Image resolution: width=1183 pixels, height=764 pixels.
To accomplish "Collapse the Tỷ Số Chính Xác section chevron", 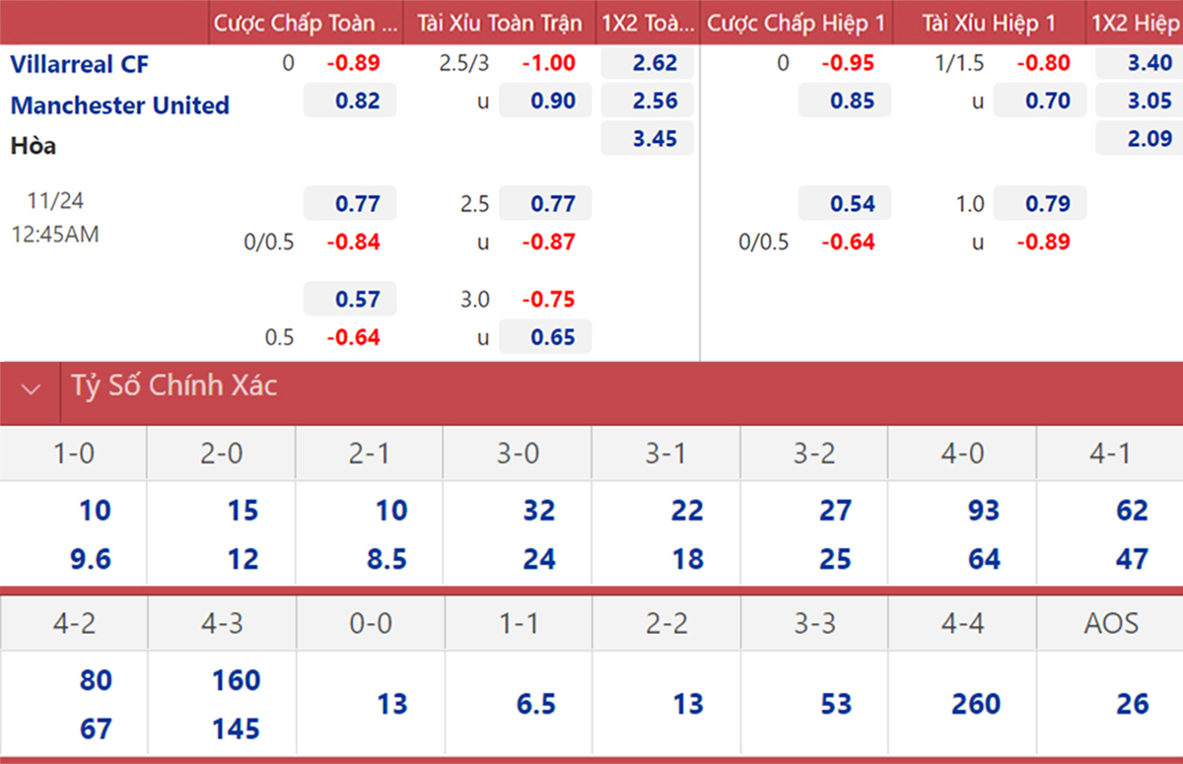I will (x=31, y=389).
